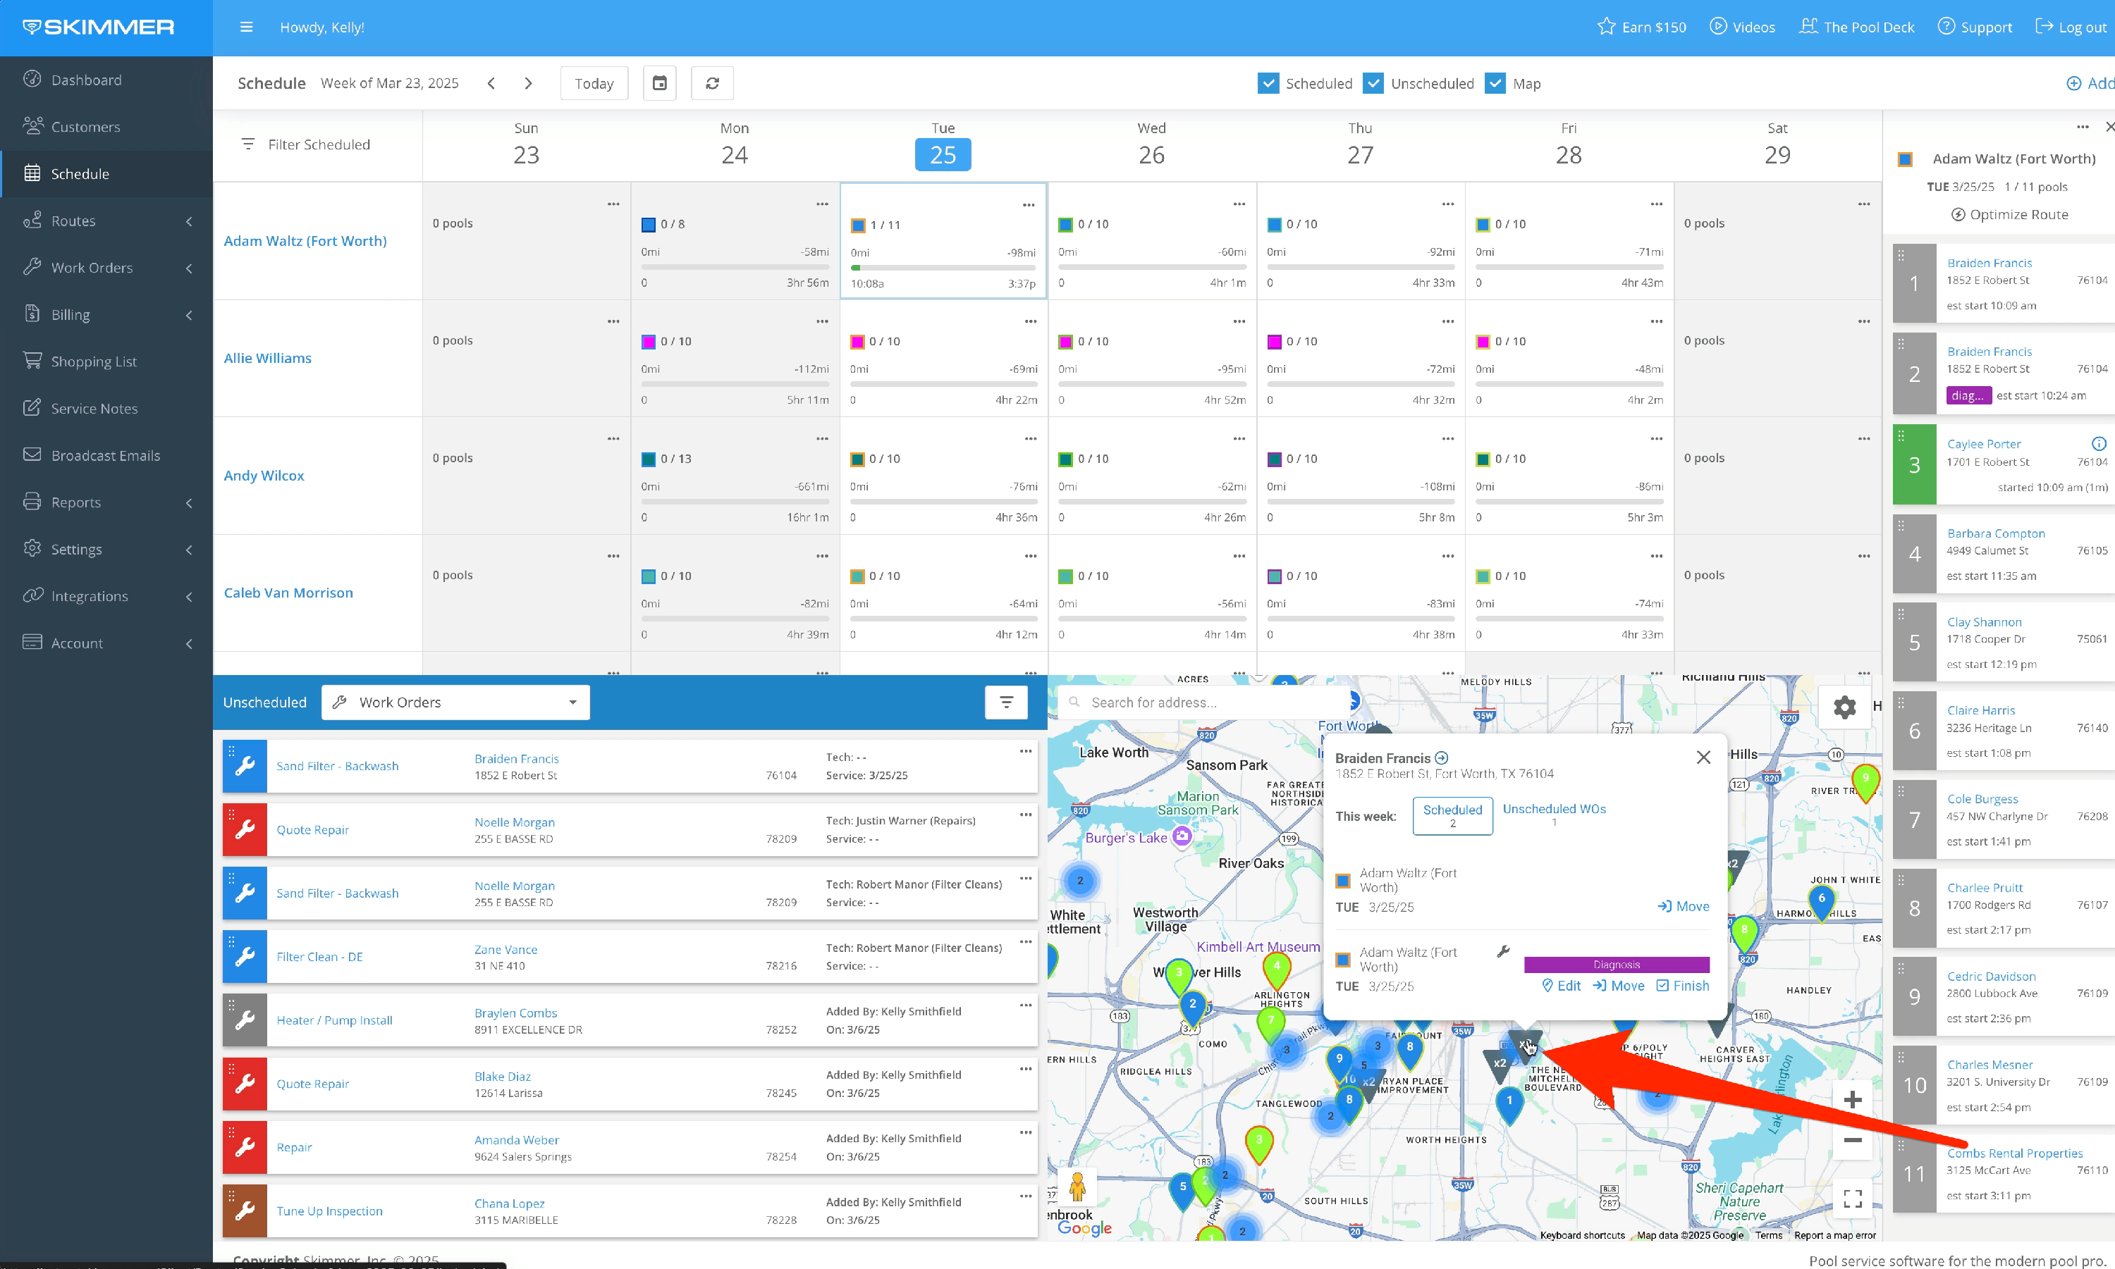This screenshot has height=1269, width=2115.
Task: Uncheck the Scheduled checkbox
Action: tap(1268, 83)
